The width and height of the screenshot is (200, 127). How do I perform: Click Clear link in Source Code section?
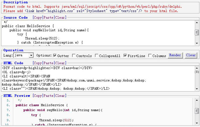coord(60,17)
